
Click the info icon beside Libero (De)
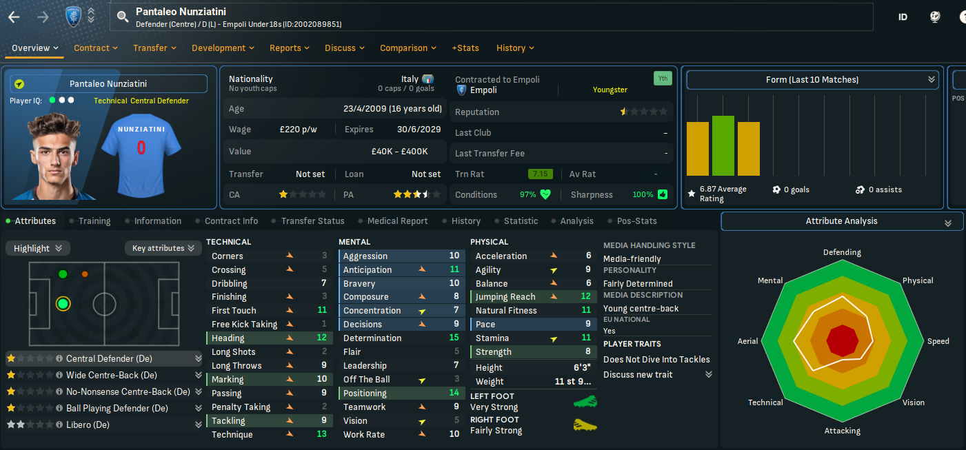tap(59, 425)
